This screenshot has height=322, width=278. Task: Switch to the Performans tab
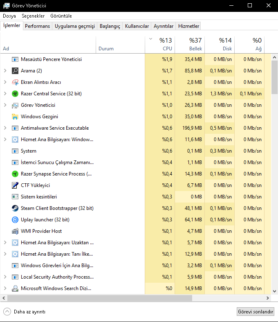click(x=37, y=26)
